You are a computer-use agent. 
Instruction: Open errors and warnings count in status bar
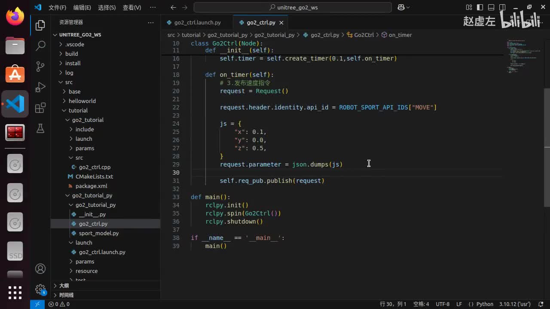pos(59,304)
